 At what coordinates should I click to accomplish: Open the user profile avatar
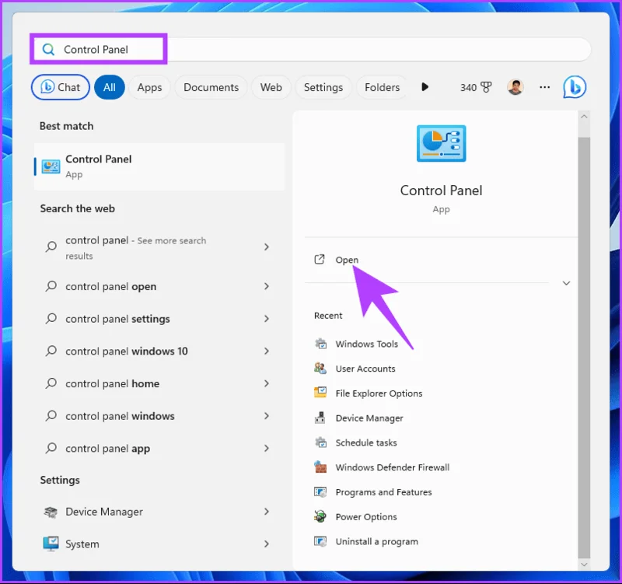(515, 87)
